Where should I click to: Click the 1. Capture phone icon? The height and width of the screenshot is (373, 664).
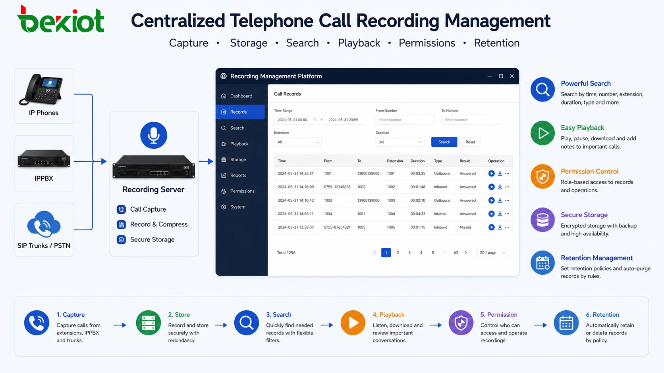[x=37, y=323]
